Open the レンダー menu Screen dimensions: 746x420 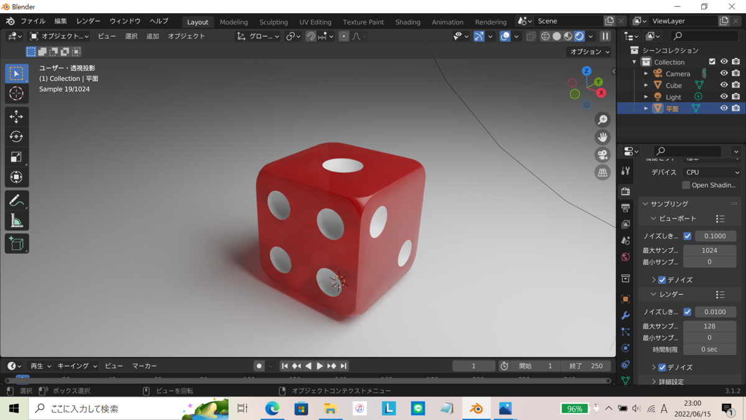click(x=88, y=21)
